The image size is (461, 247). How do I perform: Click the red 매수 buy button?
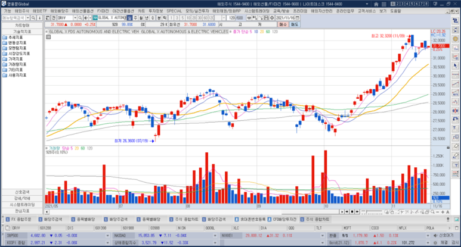tap(283, 24)
